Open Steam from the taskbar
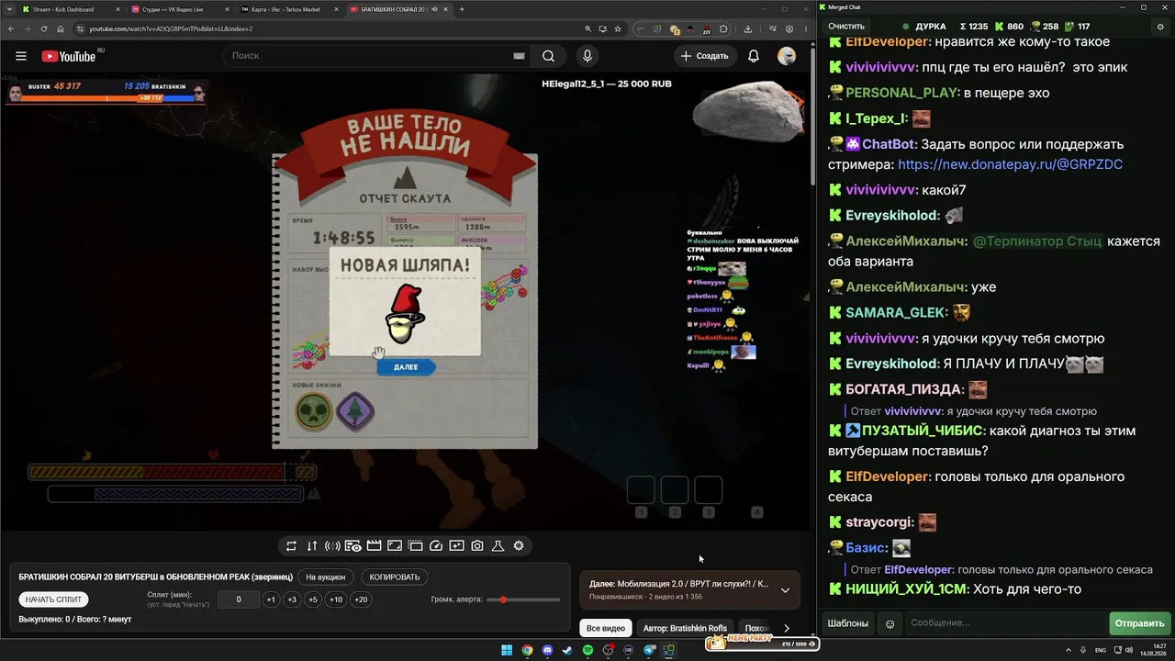The image size is (1175, 661). pos(568,651)
